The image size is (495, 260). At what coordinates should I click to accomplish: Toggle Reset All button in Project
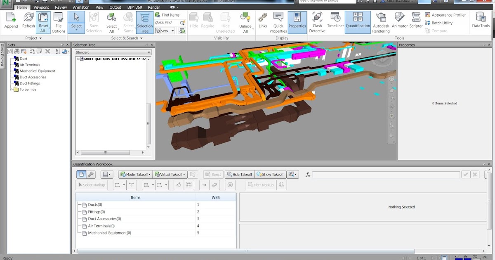[43, 22]
